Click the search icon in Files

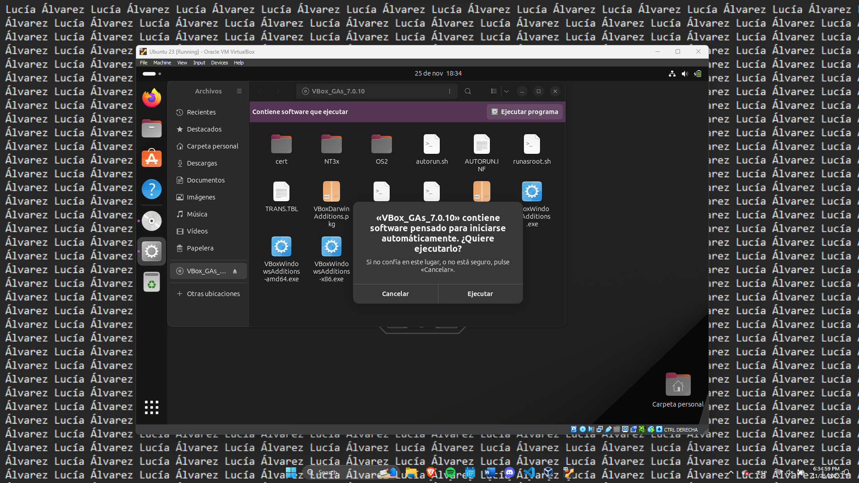pos(468,91)
